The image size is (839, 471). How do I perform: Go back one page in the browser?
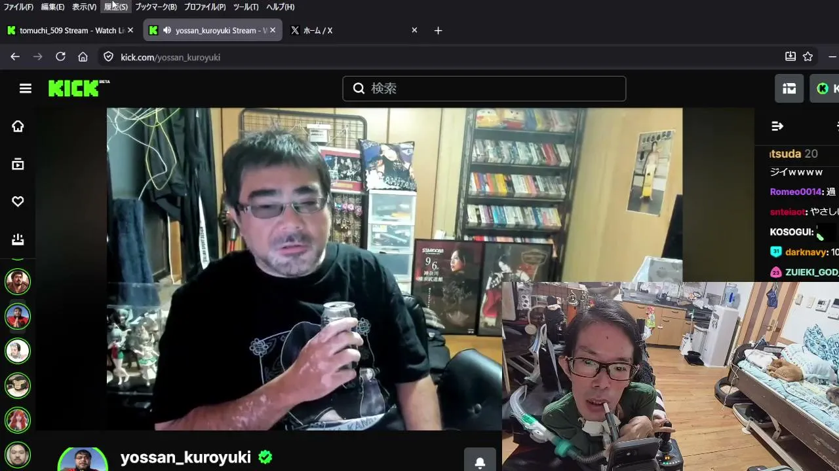click(15, 57)
